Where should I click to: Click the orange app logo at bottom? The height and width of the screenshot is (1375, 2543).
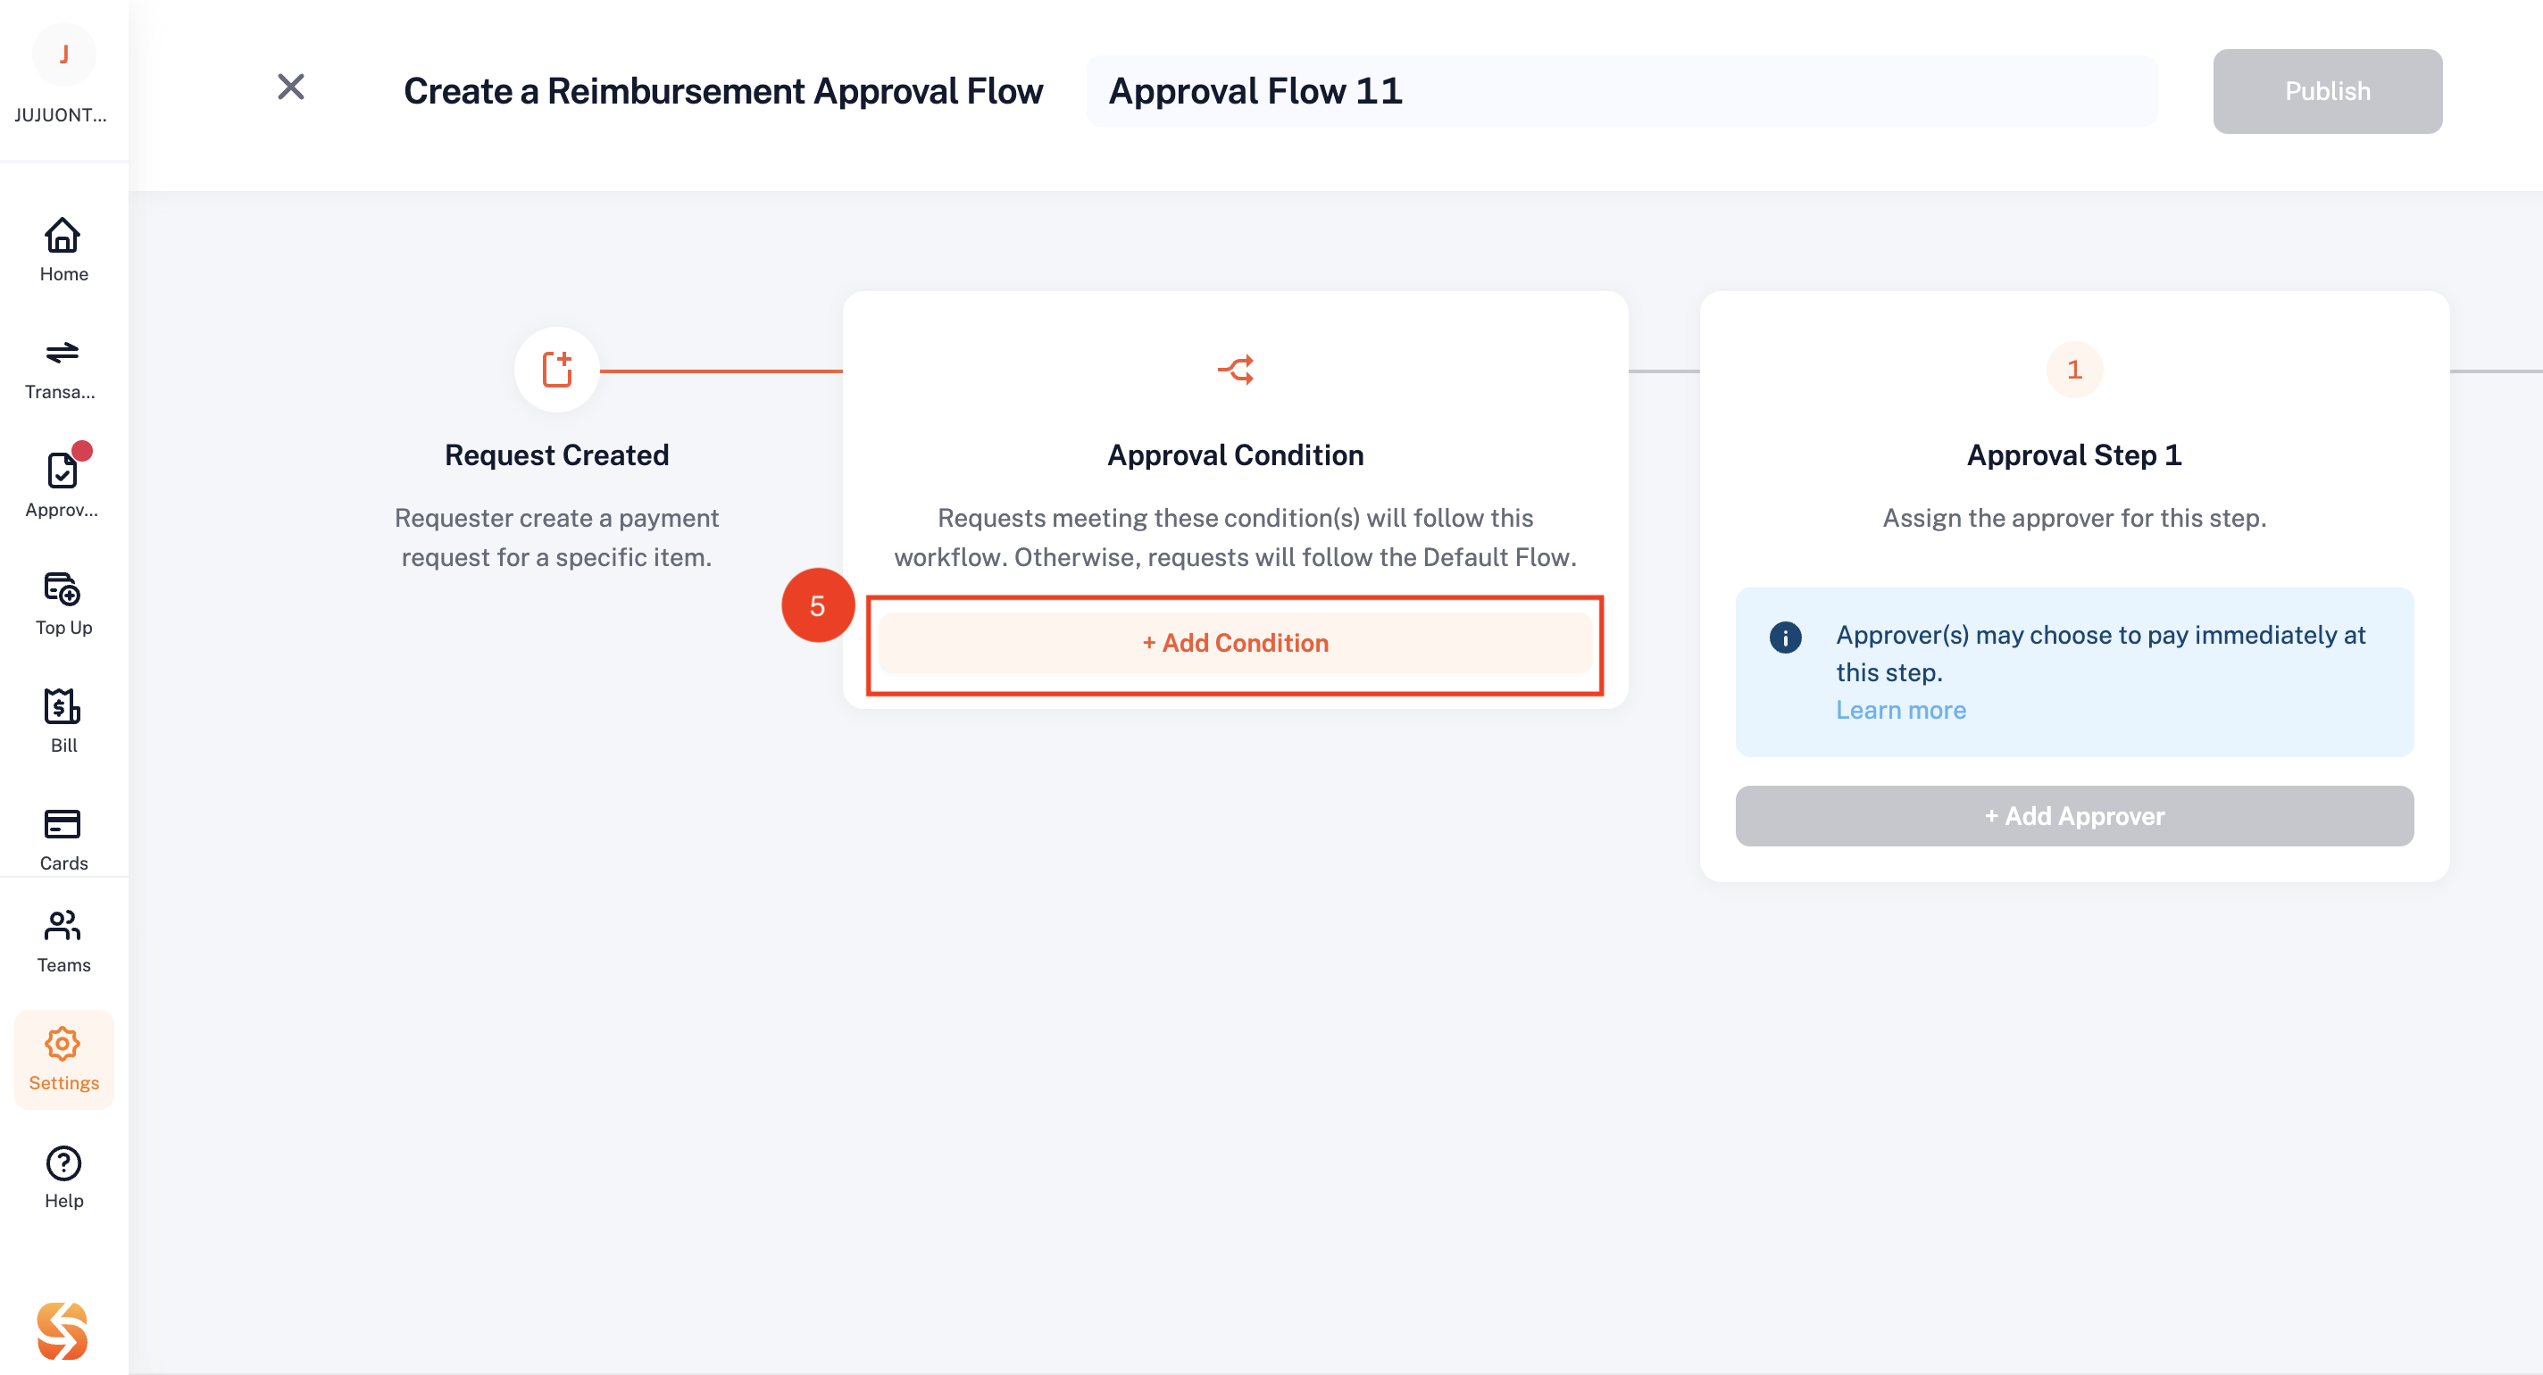(x=63, y=1330)
